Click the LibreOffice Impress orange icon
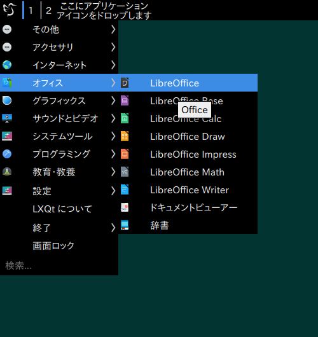This screenshot has width=318, height=337. 125,154
